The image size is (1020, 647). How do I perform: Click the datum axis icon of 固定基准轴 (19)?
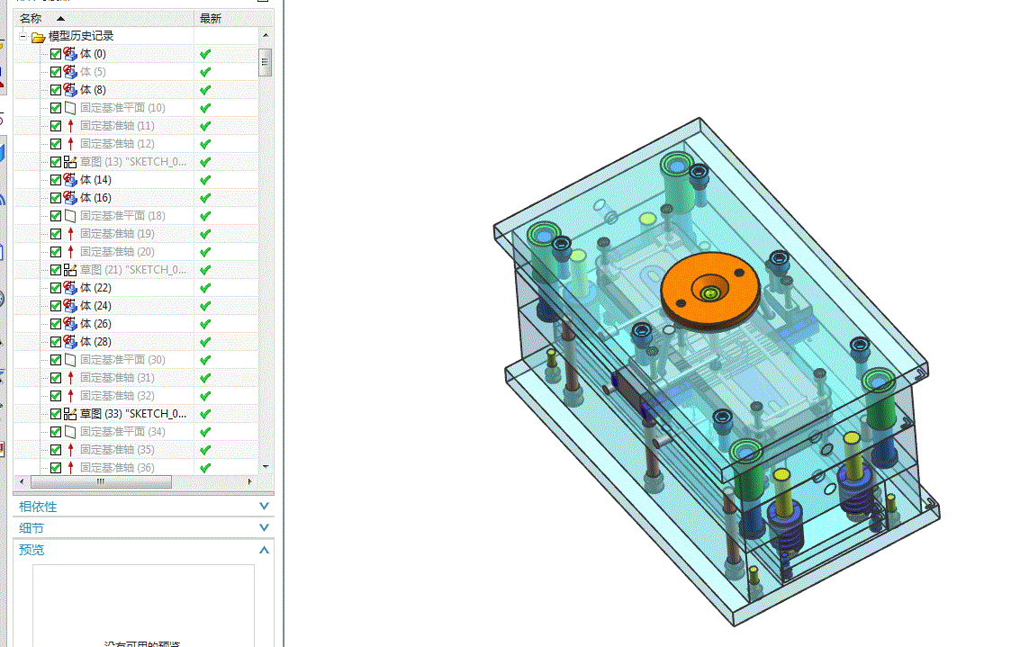pos(70,234)
